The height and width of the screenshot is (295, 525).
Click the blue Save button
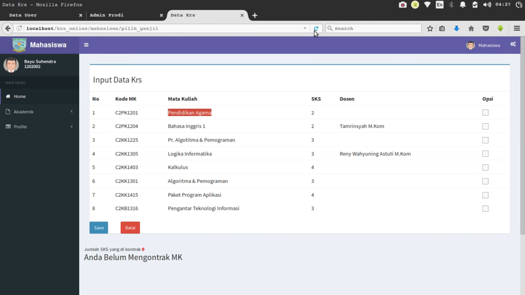click(x=99, y=228)
